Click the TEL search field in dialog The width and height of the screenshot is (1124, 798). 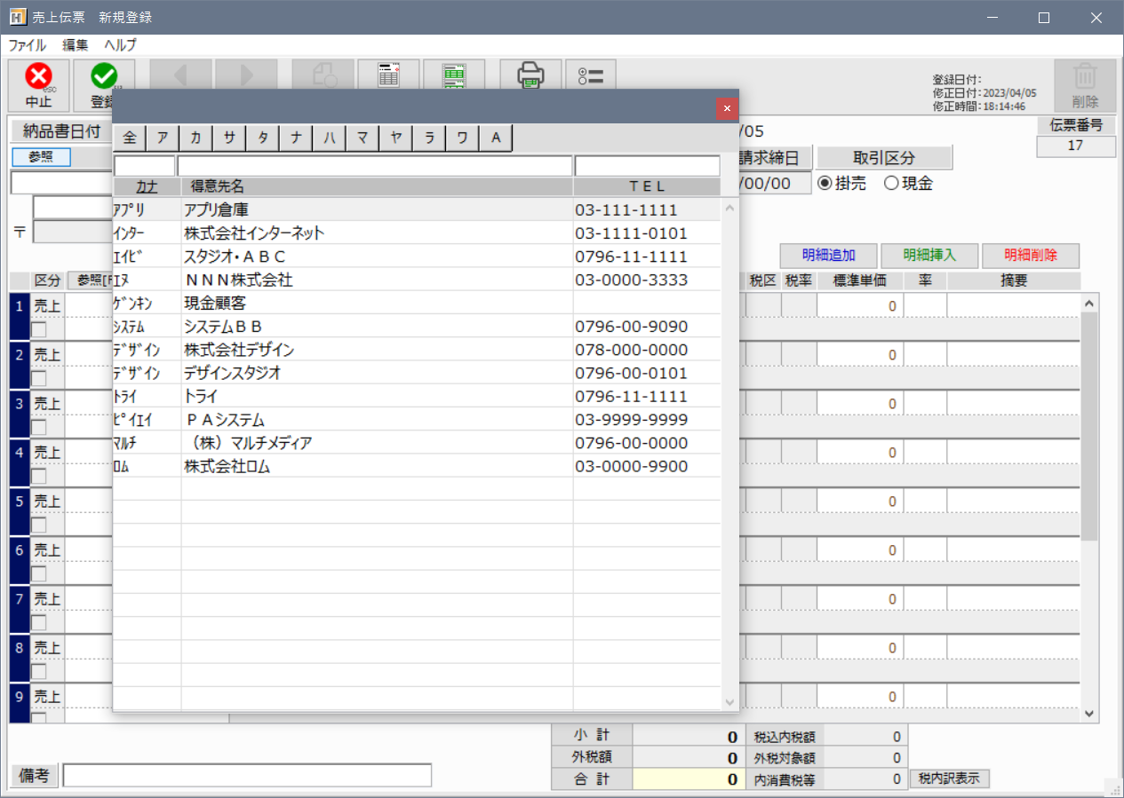648,166
